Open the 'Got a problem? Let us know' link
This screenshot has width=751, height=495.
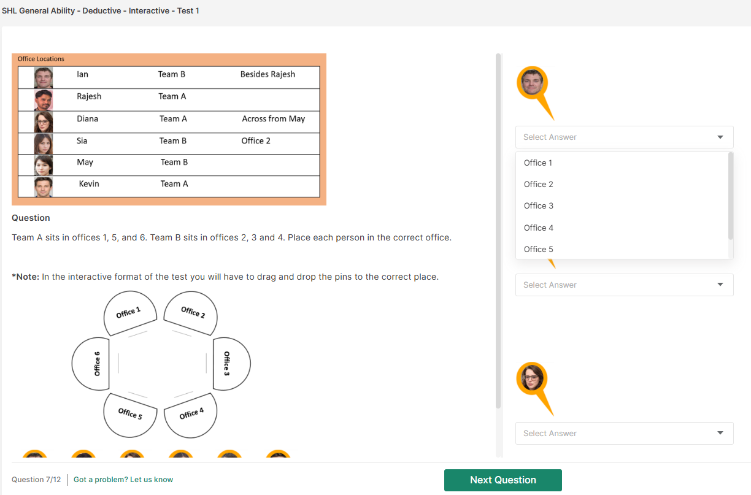(x=123, y=480)
